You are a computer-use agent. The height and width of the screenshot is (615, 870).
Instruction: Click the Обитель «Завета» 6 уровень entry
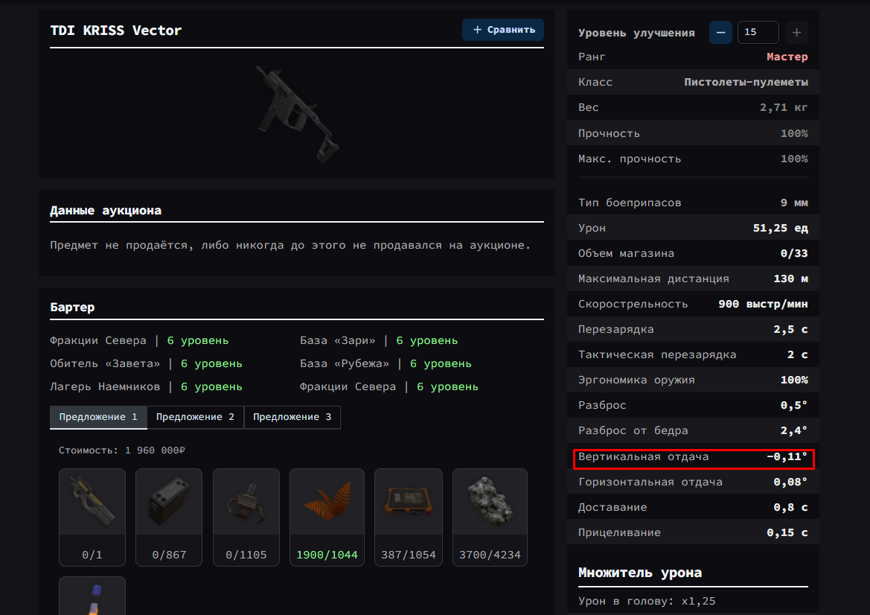coord(146,363)
